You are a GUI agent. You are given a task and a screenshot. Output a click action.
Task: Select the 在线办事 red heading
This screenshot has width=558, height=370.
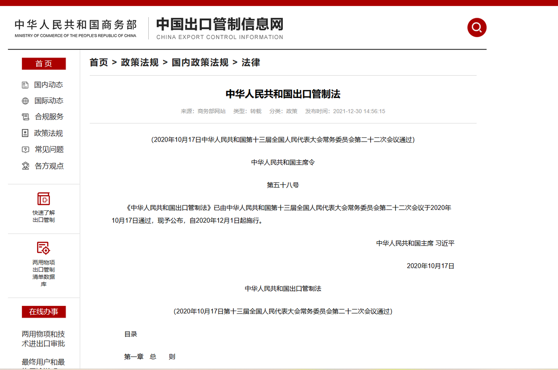pyautogui.click(x=44, y=312)
